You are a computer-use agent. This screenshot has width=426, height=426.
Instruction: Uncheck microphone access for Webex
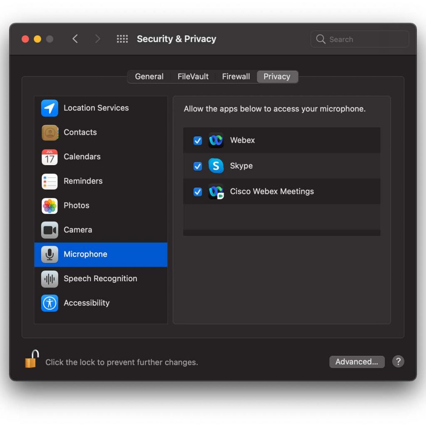coord(198,141)
